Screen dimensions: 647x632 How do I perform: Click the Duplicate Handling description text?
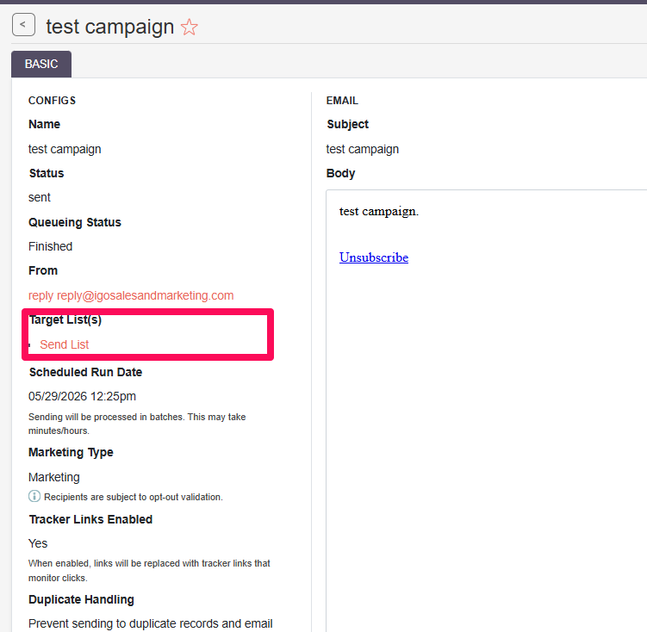click(150, 623)
